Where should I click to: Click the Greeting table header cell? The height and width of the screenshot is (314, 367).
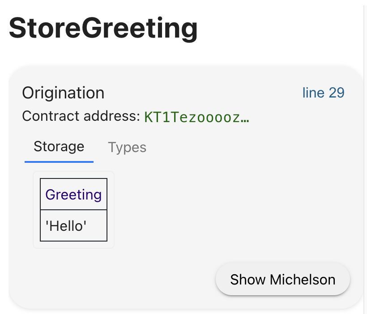tap(73, 195)
